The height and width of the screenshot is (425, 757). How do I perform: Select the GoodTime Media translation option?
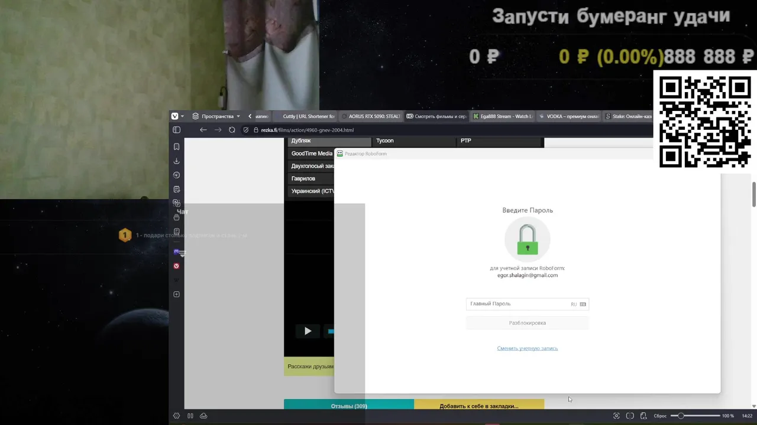tap(311, 153)
